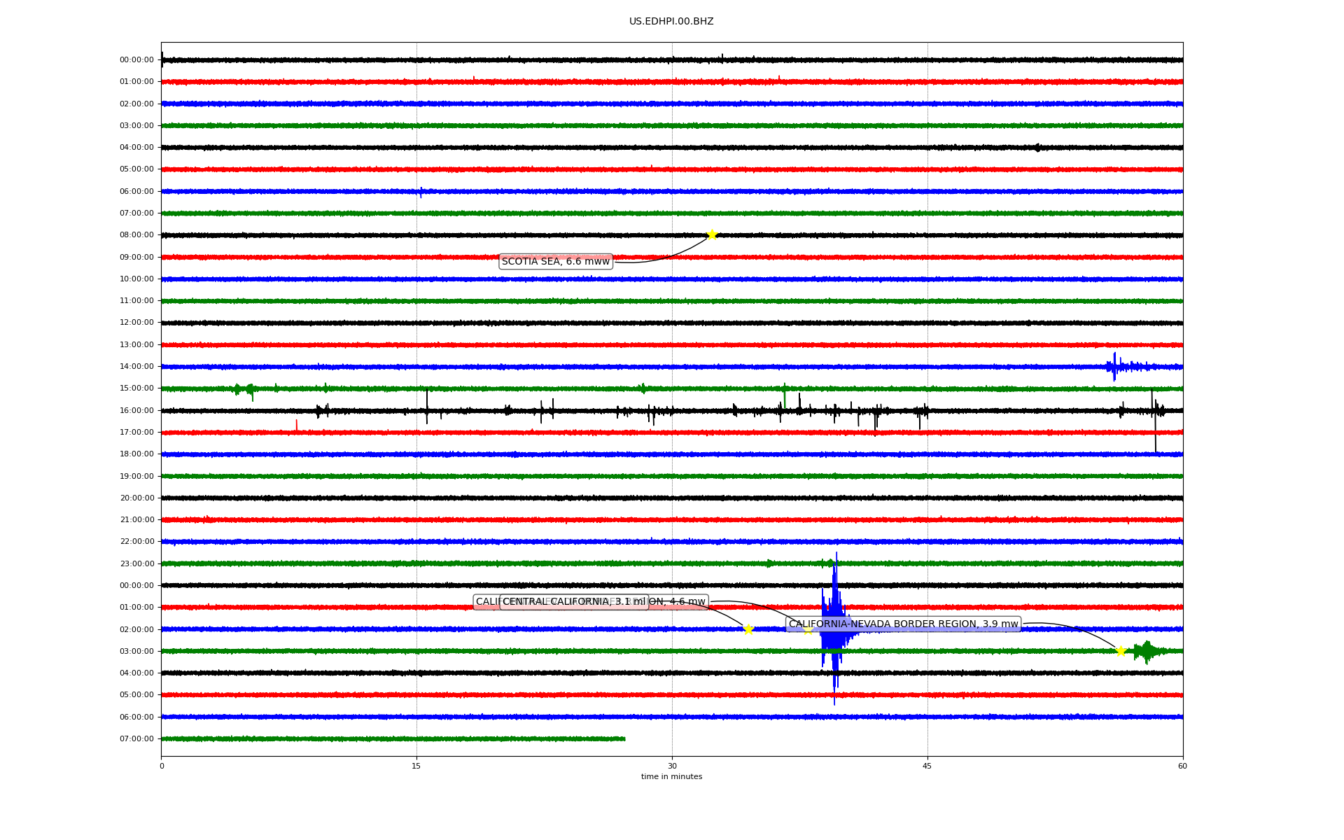1344x840 pixels.
Task: Click the x-axis tick label 15
Action: click(416, 766)
